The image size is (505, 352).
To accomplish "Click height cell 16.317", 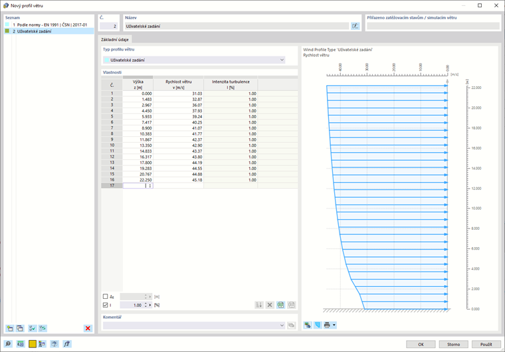I will [x=138, y=157].
